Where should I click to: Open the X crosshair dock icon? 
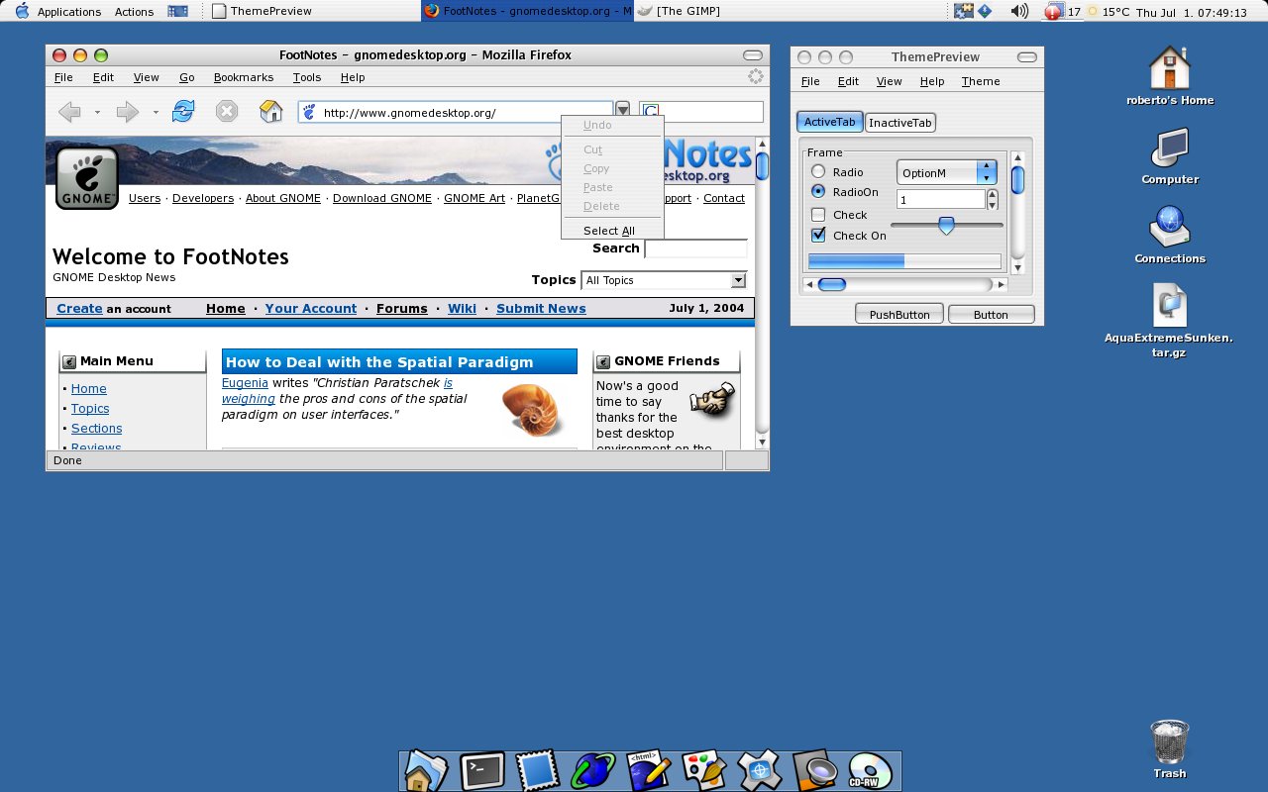tap(760, 771)
